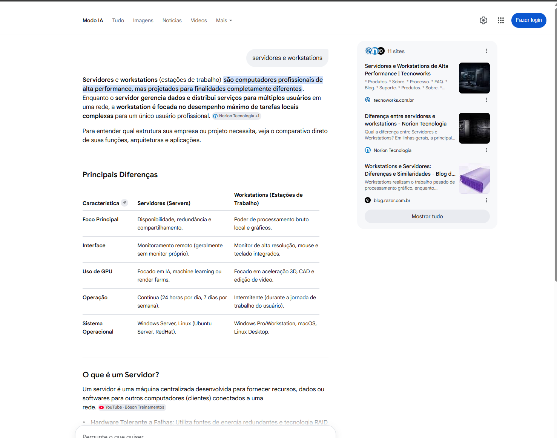The height and width of the screenshot is (438, 557).
Task: Click the 'Um servidor é uma máquina centralizada' paragraph
Action: (x=204, y=398)
